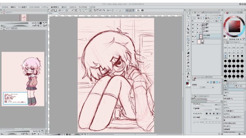The image size is (246, 138).
Task: Click the Zoom out icon in command bar
Action: click(83, 10)
